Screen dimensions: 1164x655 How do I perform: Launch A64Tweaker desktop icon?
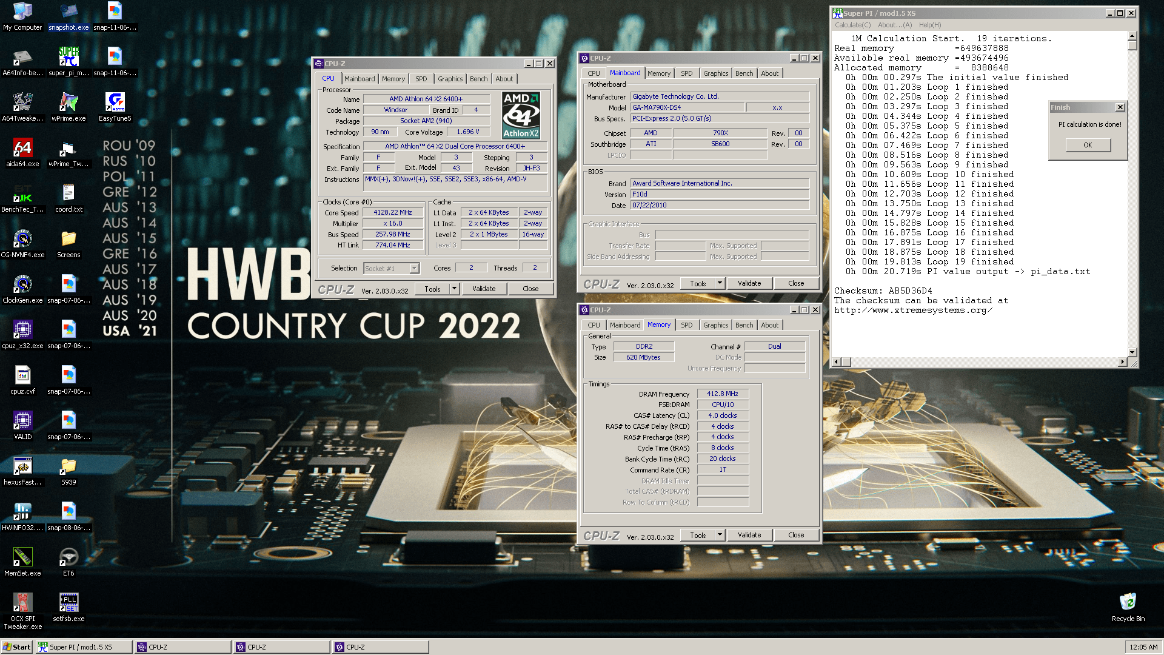tap(22, 107)
